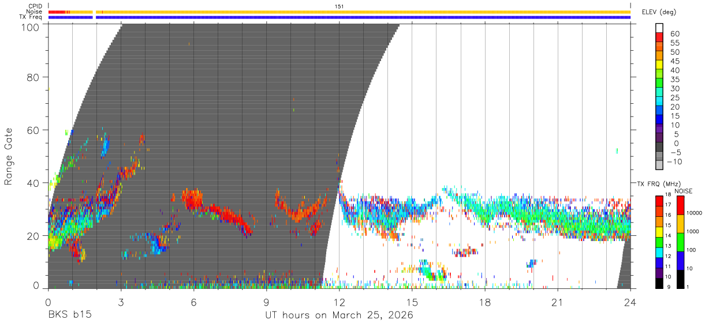This screenshot has height=327, width=709.
Task: Click the NOISE legend title
Action: [683, 191]
